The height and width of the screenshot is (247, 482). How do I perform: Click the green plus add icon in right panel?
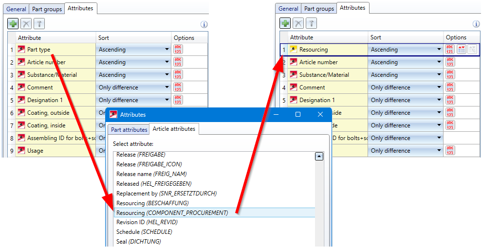(x=285, y=24)
